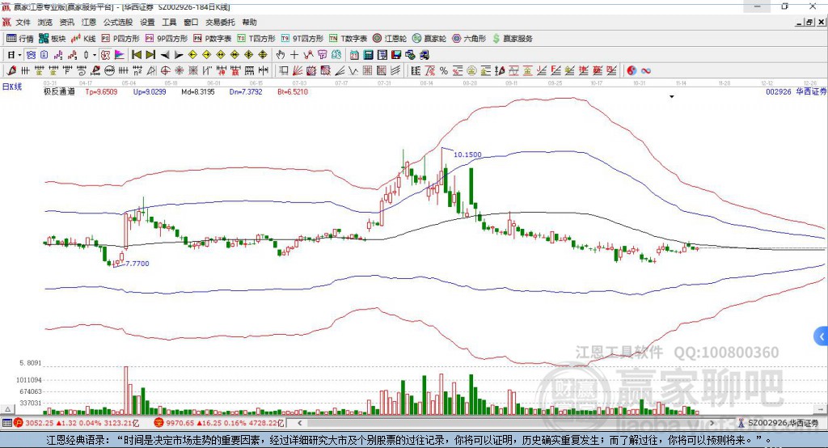Viewport: 828px width, 448px height.
Task: Open the 资讯 menu
Action: [66, 22]
